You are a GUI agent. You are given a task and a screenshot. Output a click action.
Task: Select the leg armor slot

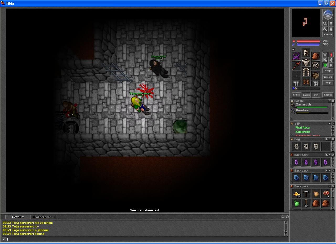(306, 72)
